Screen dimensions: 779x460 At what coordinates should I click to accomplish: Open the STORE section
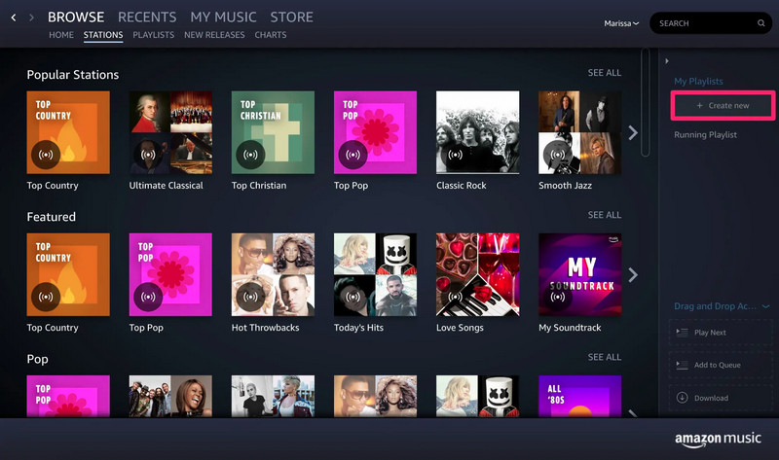coord(291,17)
